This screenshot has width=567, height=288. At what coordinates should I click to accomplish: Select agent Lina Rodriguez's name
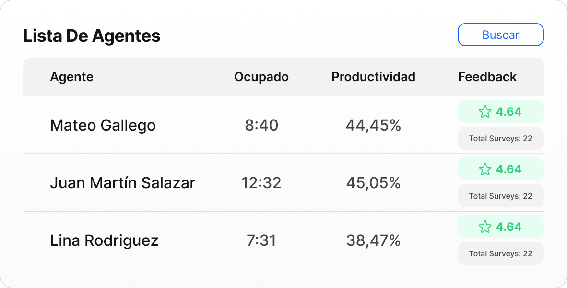pos(104,240)
